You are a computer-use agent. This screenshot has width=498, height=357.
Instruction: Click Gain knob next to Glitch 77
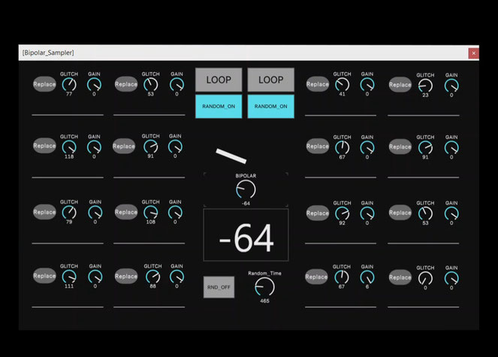[94, 85]
